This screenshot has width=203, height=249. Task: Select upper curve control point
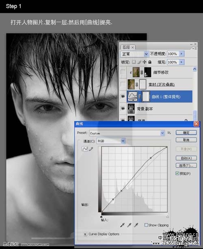tap(151, 158)
